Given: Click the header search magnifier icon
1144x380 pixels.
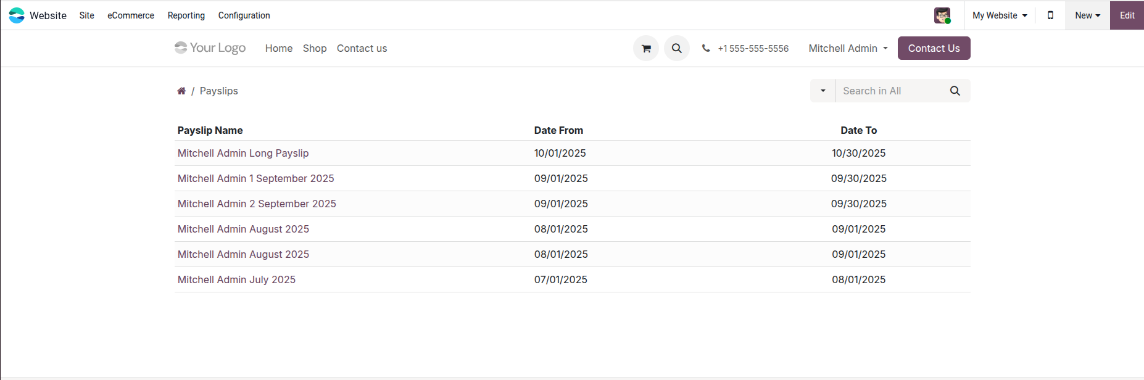Looking at the screenshot, I should tap(677, 48).
